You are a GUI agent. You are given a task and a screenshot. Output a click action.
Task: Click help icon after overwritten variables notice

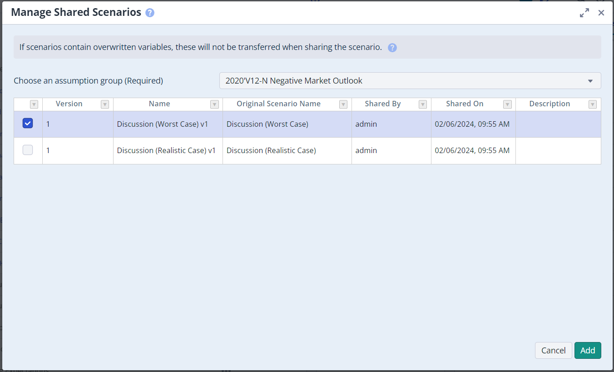(x=392, y=48)
